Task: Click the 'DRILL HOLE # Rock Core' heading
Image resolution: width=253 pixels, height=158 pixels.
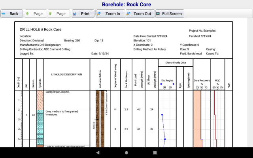Action: 41,29
